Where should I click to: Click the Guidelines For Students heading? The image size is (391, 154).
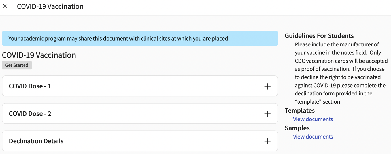(x=319, y=36)
